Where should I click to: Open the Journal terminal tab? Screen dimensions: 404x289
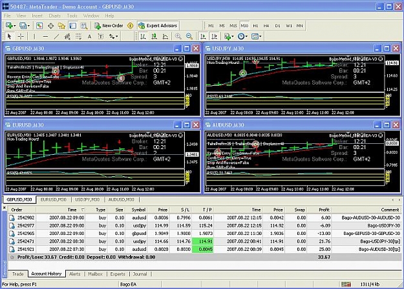click(140, 274)
